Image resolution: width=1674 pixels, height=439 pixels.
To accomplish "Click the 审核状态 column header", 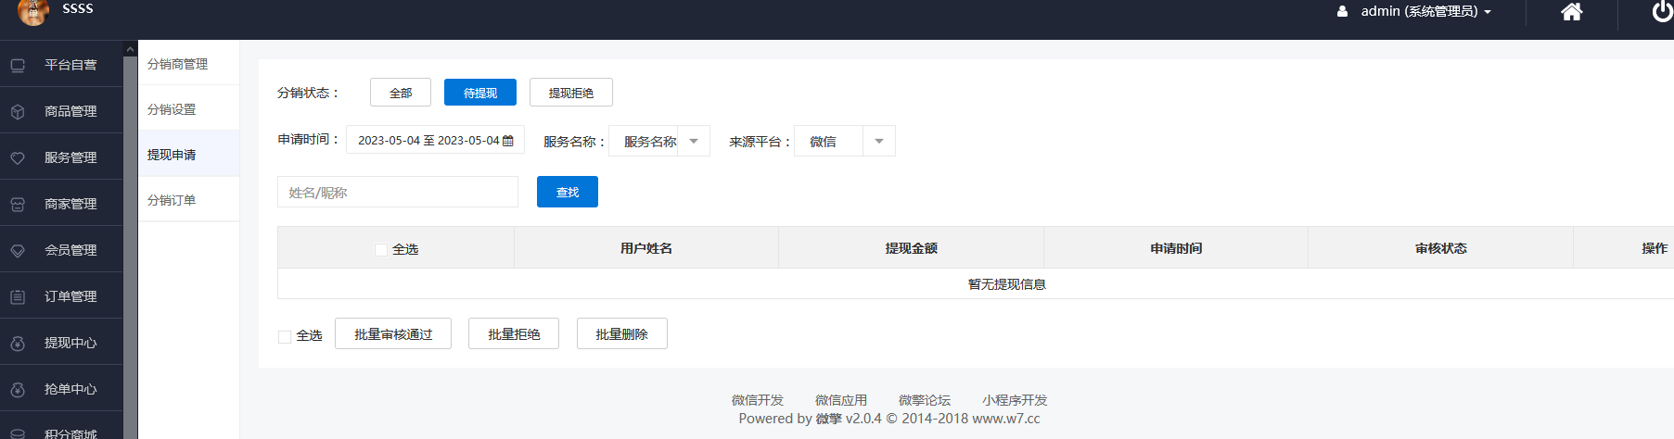I will click(x=1441, y=248).
